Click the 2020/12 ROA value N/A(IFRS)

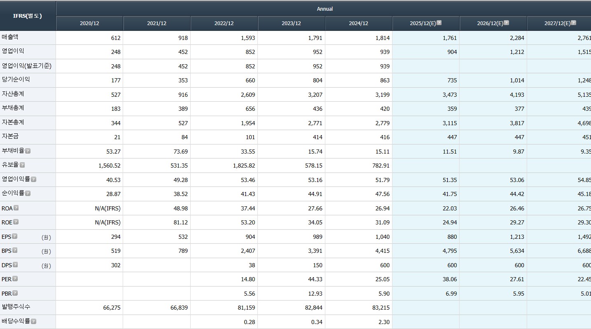click(x=107, y=208)
